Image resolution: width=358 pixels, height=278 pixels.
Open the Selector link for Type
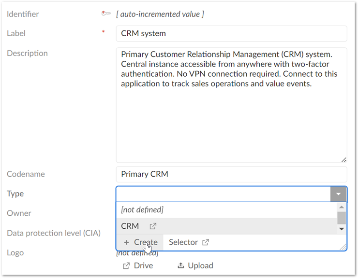click(183, 242)
